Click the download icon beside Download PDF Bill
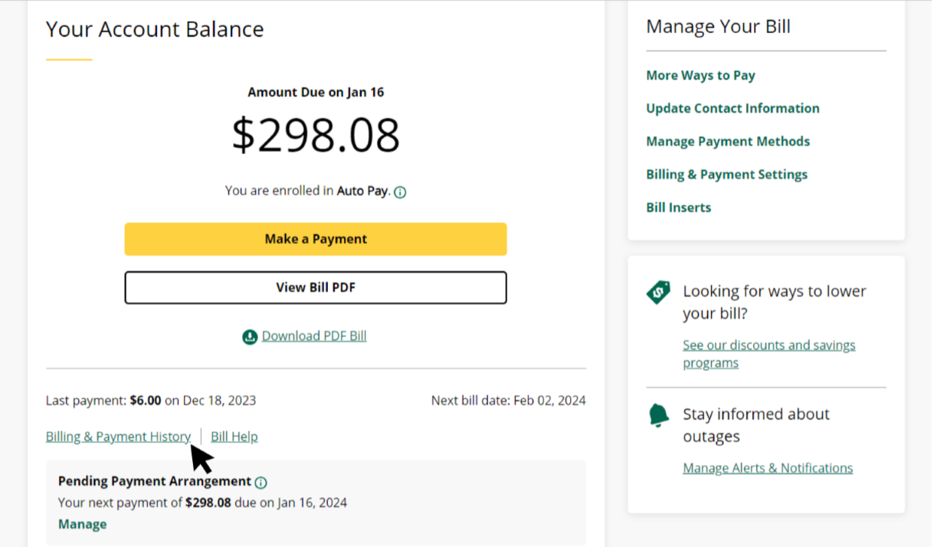Image resolution: width=947 pixels, height=547 pixels. 248,336
